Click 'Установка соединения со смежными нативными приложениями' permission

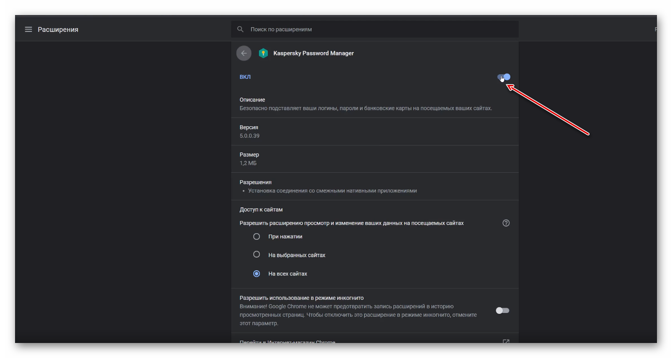(x=332, y=191)
